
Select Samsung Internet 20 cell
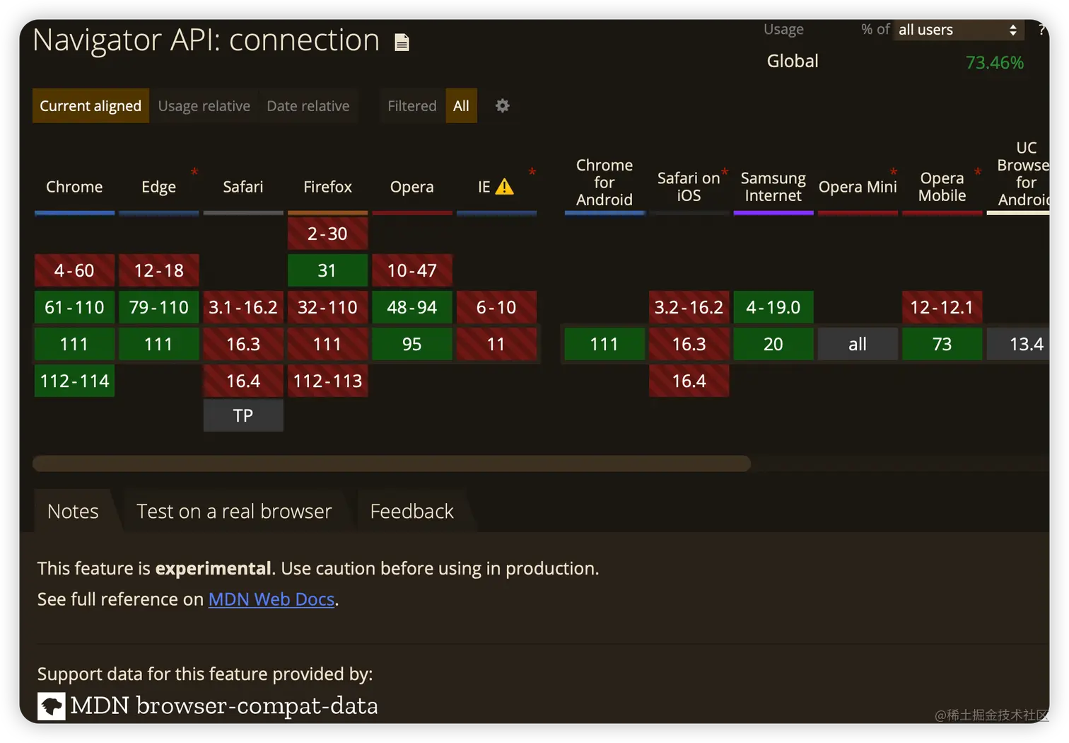[x=773, y=344]
